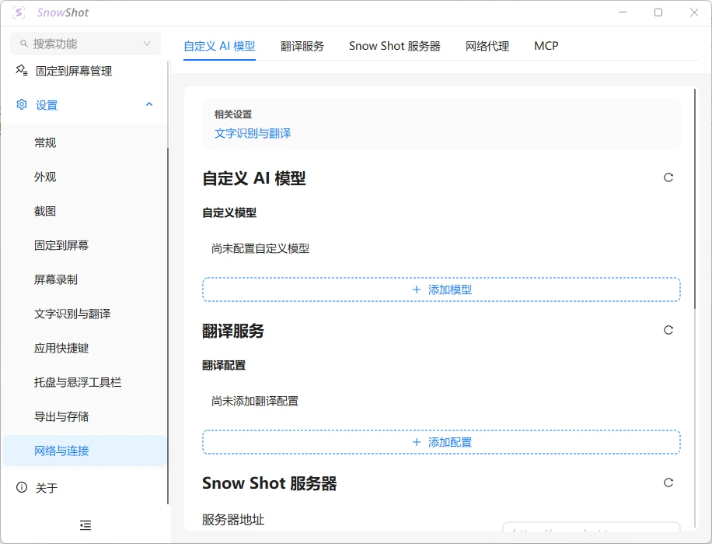The height and width of the screenshot is (544, 712).
Task: Open 外观 settings
Action: [86, 177]
